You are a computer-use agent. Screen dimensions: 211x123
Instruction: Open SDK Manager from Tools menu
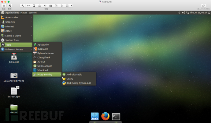click(47, 66)
